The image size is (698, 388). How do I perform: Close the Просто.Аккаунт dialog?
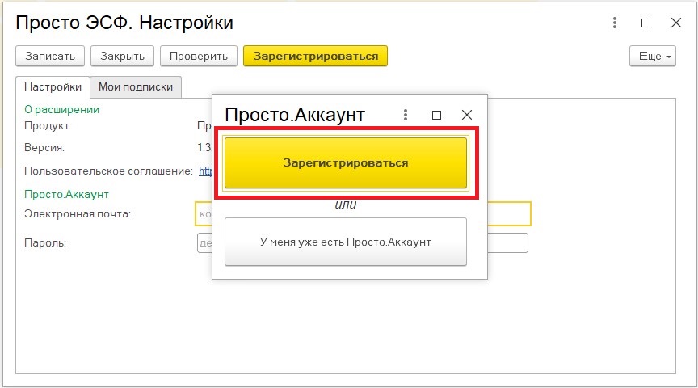click(466, 115)
